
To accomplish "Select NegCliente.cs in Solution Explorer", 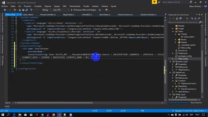I will pyautogui.click(x=184, y=70).
